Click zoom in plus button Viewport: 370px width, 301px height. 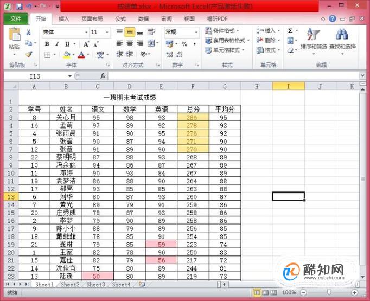pos(354,293)
